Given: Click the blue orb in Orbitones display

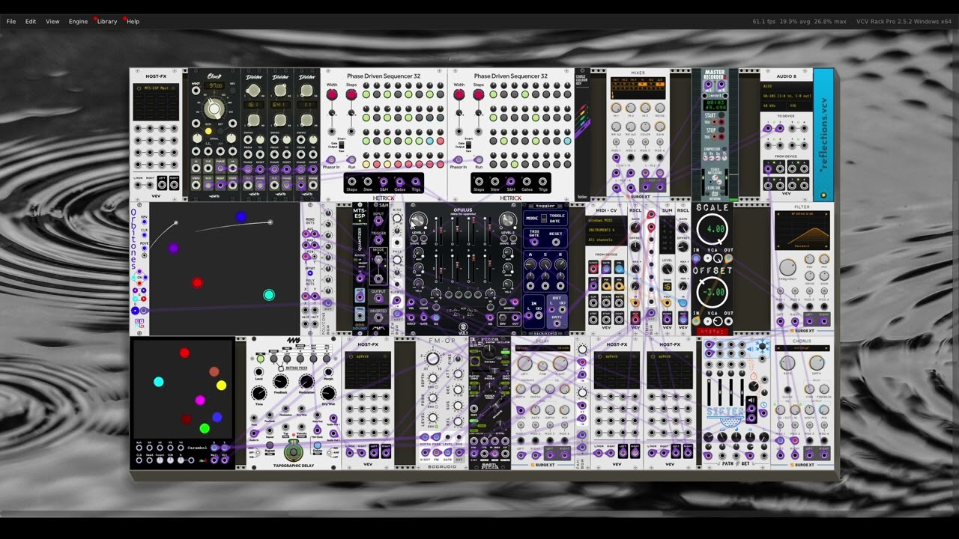Looking at the screenshot, I should point(240,217).
